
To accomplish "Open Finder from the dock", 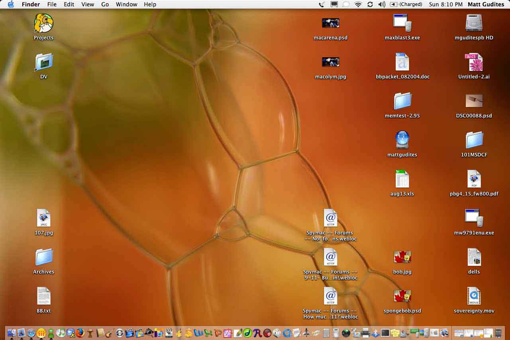I will (x=12, y=333).
